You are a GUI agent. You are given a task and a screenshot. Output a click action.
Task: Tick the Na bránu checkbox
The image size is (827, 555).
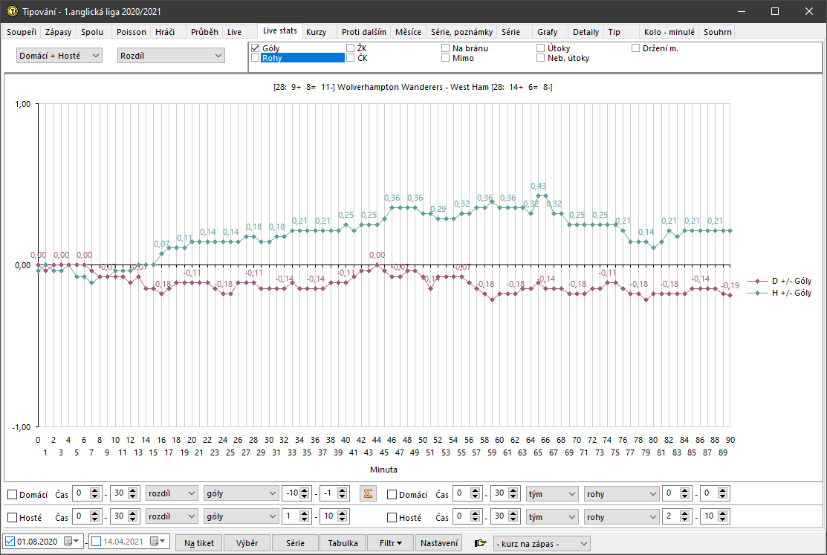point(446,48)
